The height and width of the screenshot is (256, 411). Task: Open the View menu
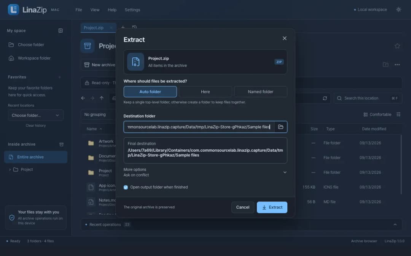[95, 9]
